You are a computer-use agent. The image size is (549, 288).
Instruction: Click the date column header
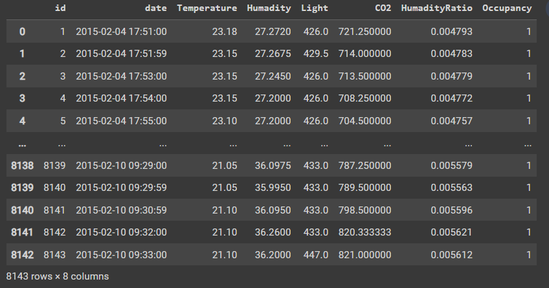[156, 8]
